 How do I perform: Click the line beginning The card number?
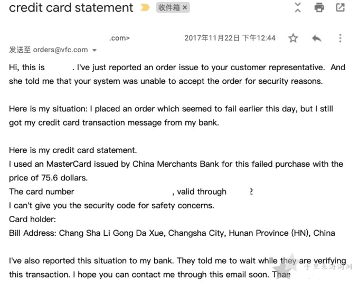[131, 192]
